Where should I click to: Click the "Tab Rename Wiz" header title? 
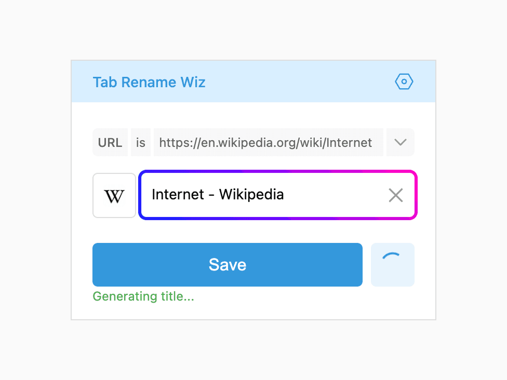click(x=149, y=82)
